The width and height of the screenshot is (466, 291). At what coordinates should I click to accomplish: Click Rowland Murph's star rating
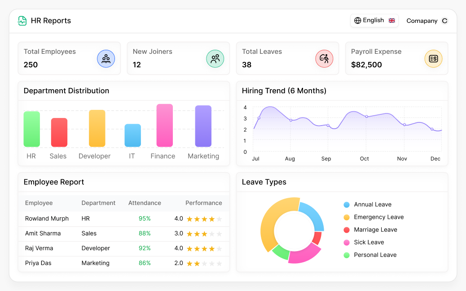point(204,219)
